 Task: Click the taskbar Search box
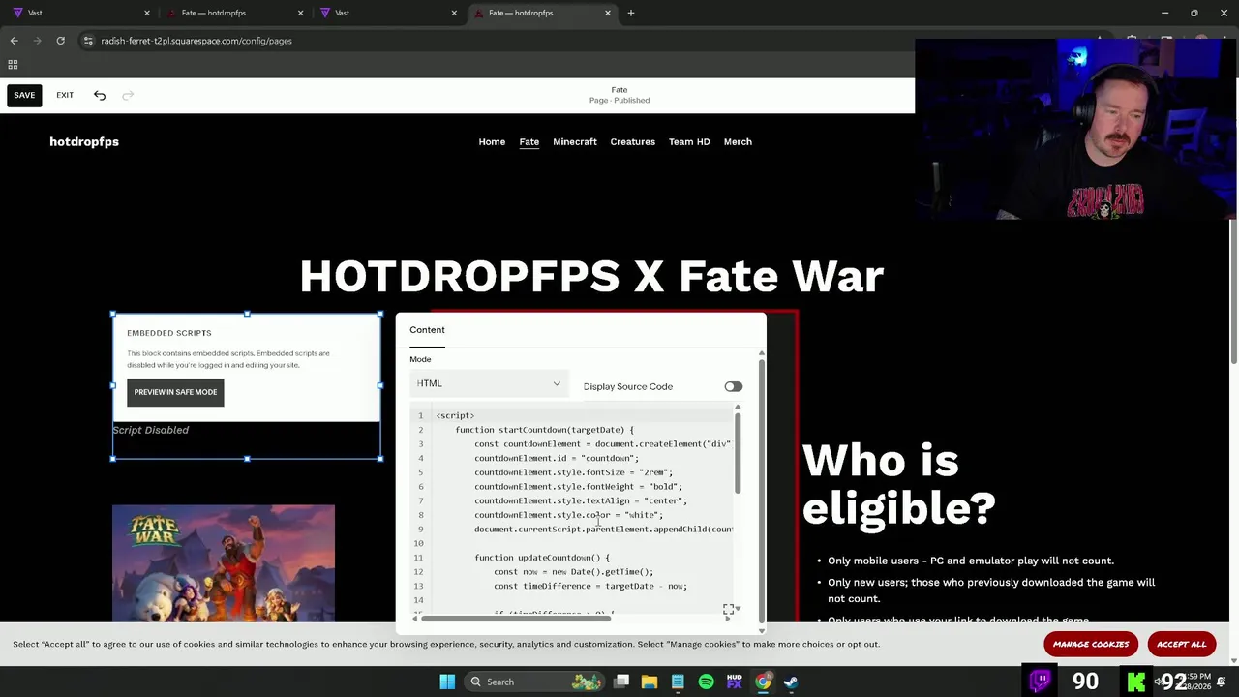[x=532, y=682]
